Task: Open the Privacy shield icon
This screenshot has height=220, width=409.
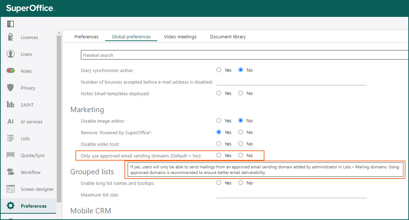Action: (11, 88)
